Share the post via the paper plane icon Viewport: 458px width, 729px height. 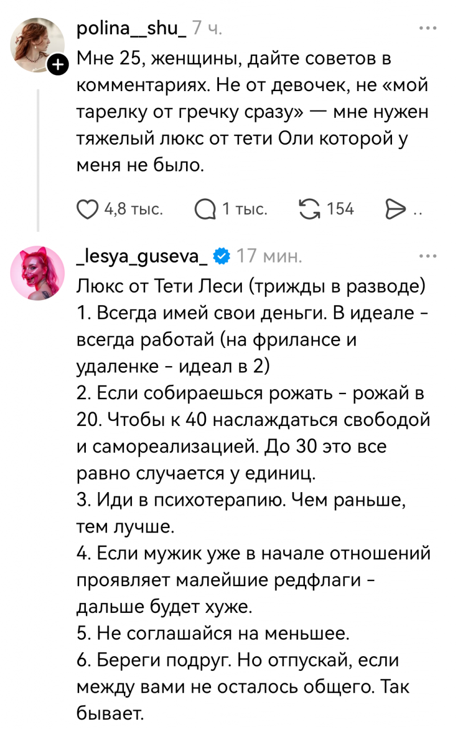click(395, 210)
